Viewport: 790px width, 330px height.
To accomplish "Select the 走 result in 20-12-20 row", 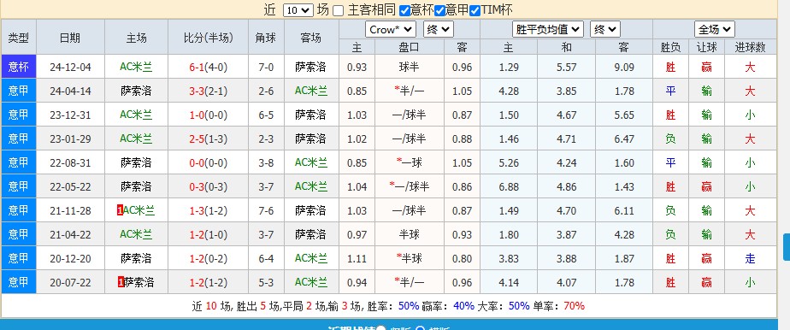I will (x=750, y=258).
